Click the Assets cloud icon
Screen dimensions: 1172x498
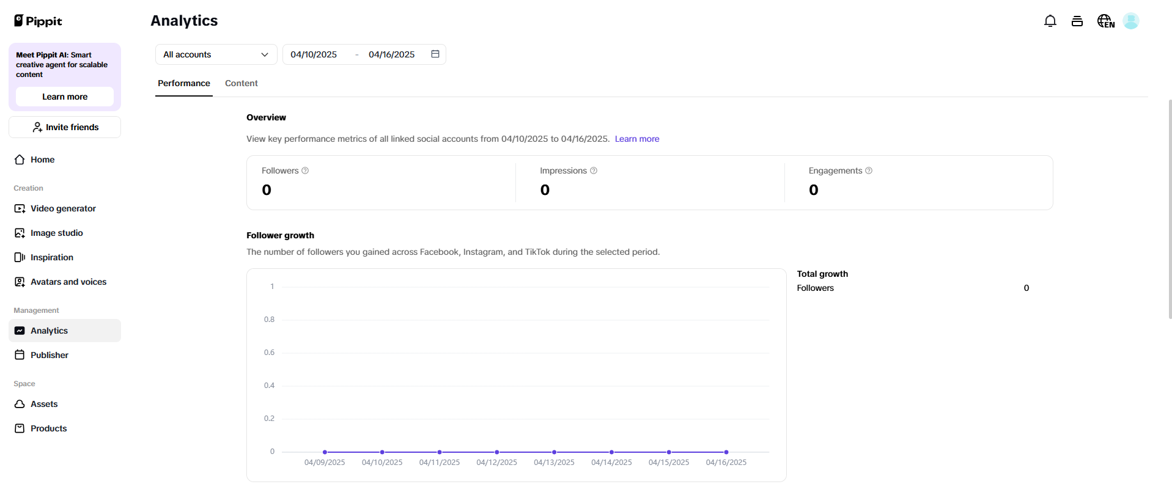point(20,404)
